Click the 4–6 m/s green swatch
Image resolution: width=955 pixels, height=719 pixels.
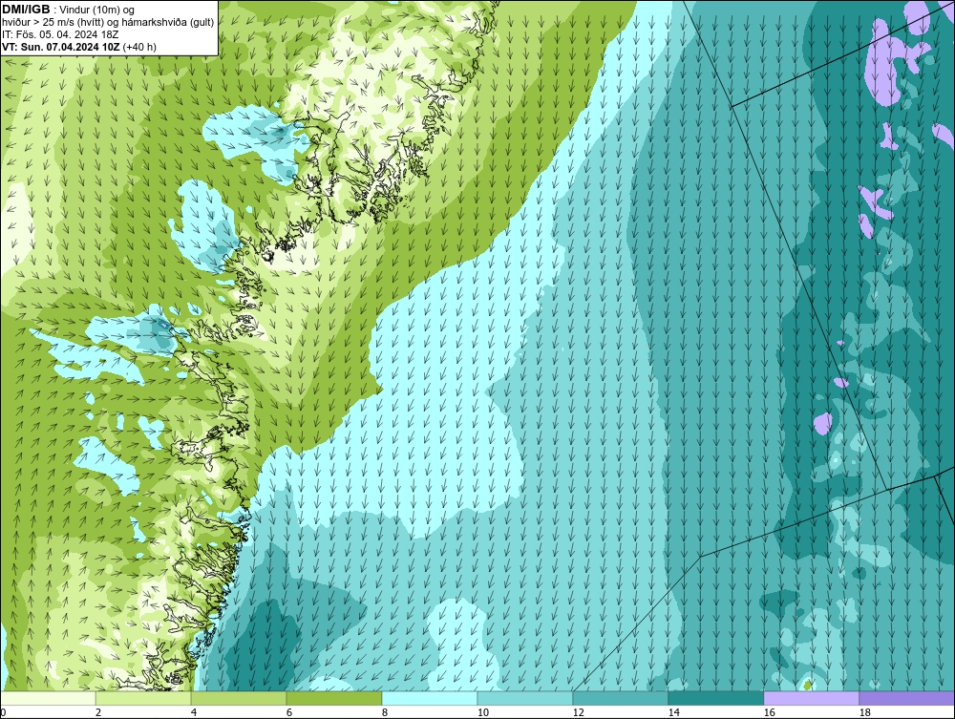tap(239, 698)
